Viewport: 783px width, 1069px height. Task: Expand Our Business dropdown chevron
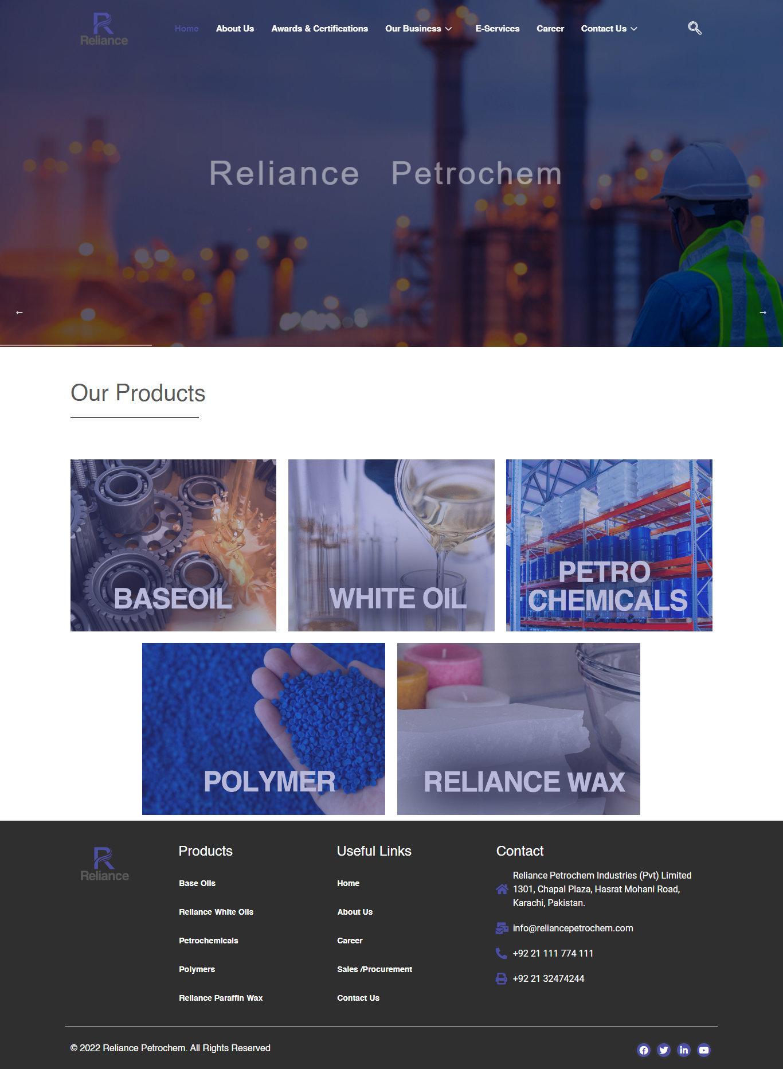tap(449, 29)
